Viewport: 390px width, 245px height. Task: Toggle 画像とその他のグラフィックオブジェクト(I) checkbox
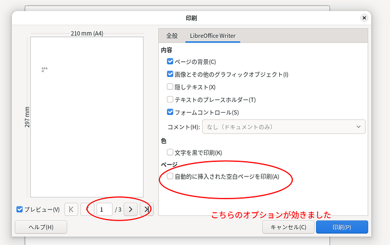click(x=170, y=74)
